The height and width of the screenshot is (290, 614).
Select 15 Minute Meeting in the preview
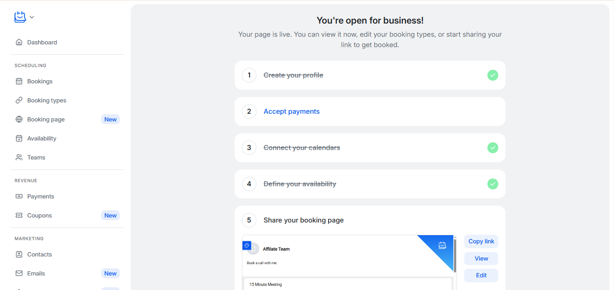pos(348,285)
